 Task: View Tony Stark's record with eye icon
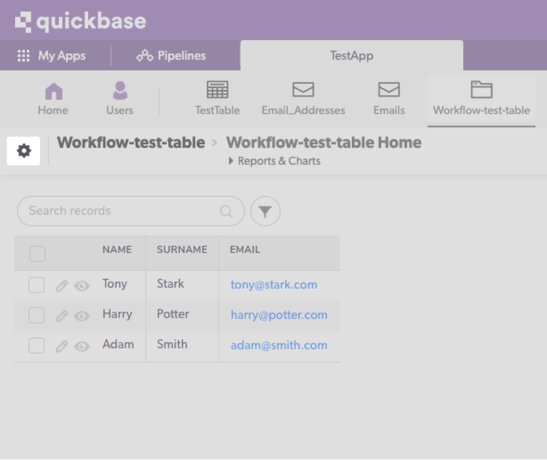pyautogui.click(x=81, y=286)
